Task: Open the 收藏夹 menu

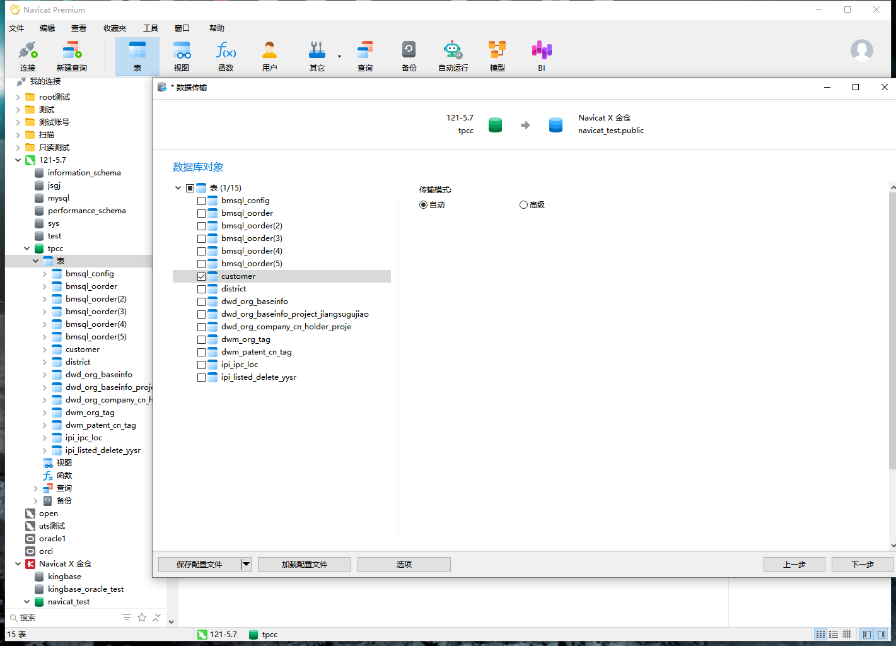Action: (x=115, y=28)
